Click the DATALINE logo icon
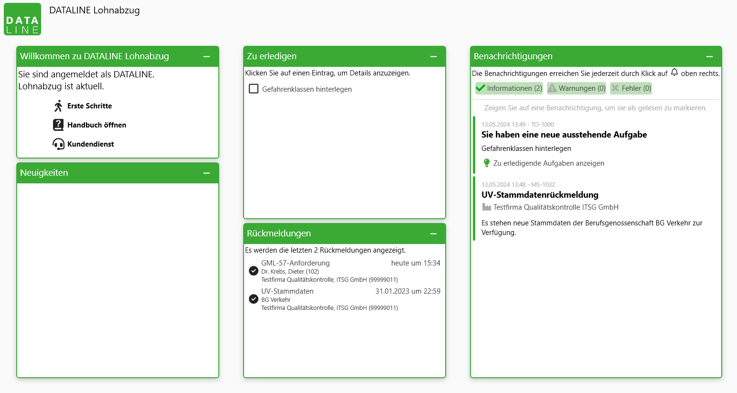 click(x=22, y=19)
